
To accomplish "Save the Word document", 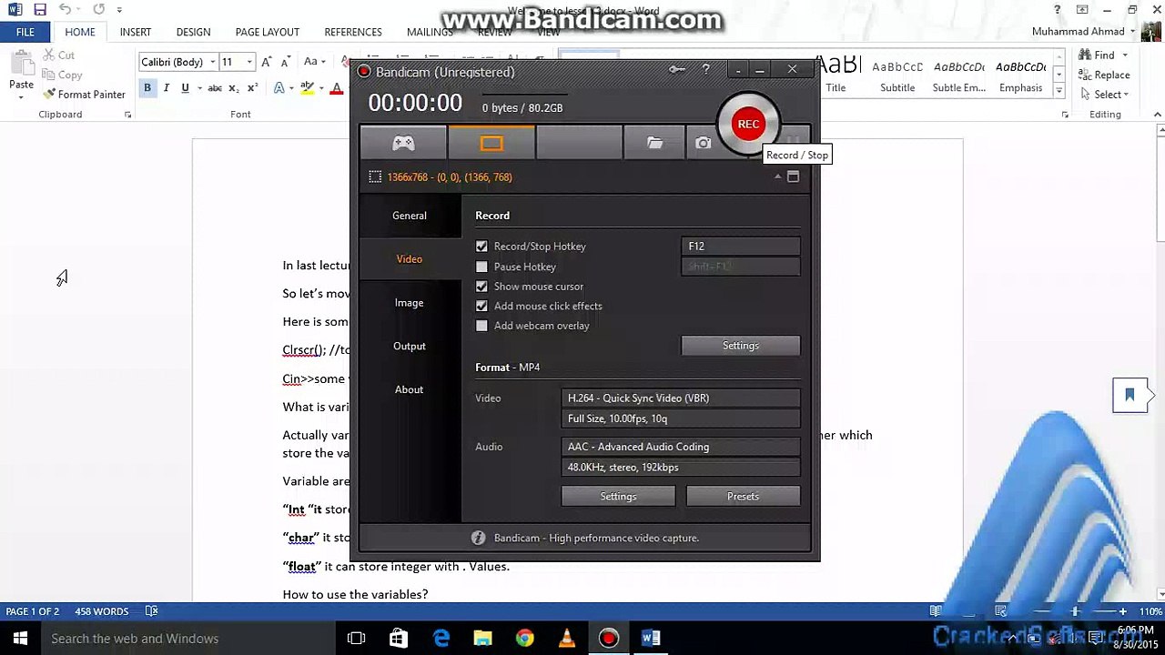I will (x=40, y=9).
